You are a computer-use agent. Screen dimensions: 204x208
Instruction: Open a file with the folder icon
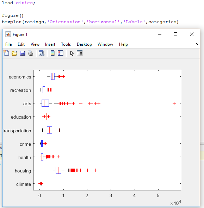[14, 53]
